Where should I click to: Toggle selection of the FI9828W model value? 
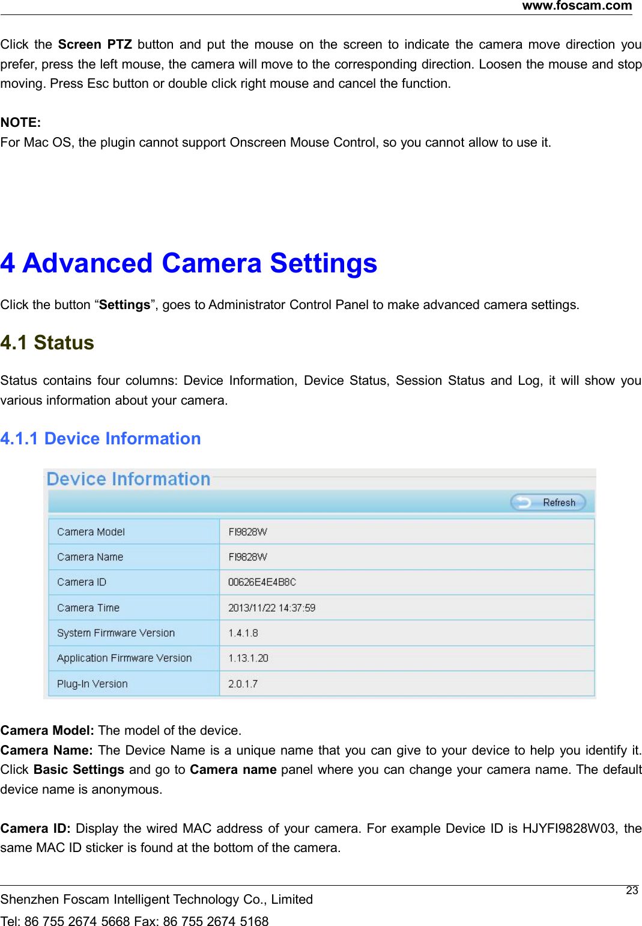click(x=247, y=532)
